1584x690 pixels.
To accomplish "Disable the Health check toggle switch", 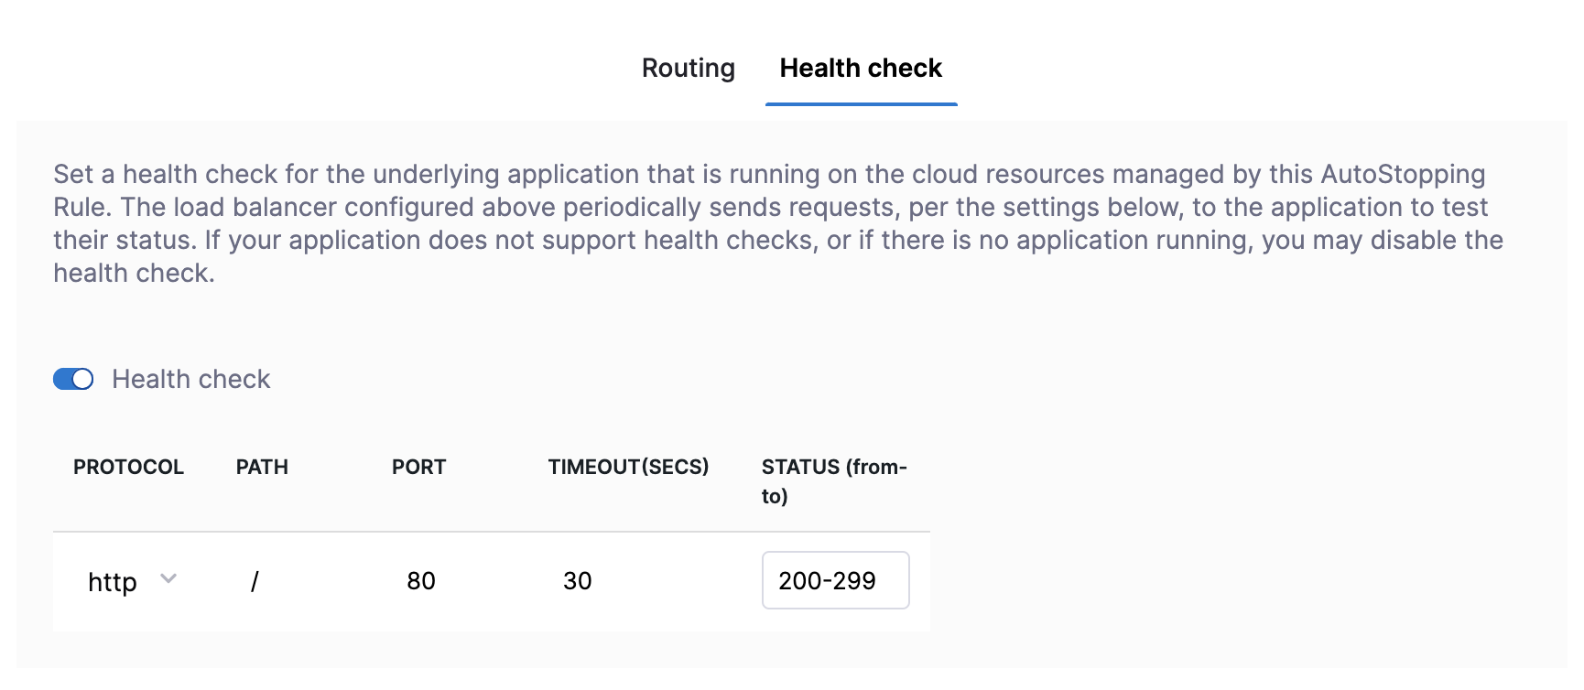I will click(x=73, y=379).
